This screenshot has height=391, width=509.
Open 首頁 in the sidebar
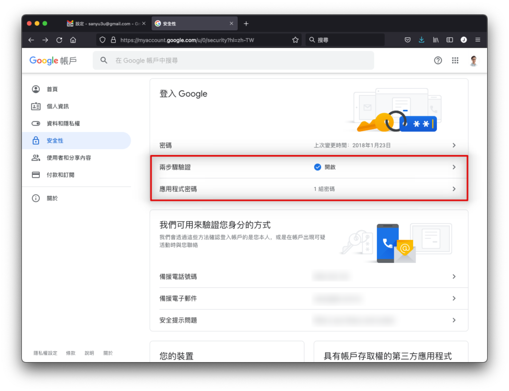tap(52, 89)
